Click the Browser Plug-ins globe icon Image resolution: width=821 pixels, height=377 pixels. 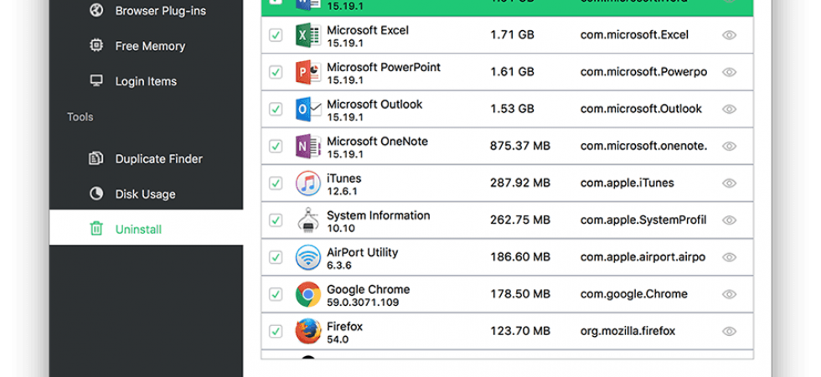click(x=96, y=10)
